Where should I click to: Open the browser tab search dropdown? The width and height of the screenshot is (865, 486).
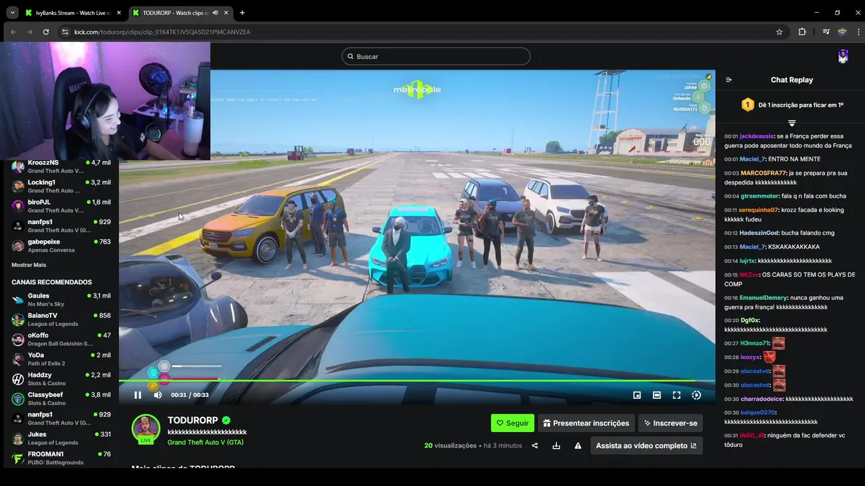tap(12, 12)
